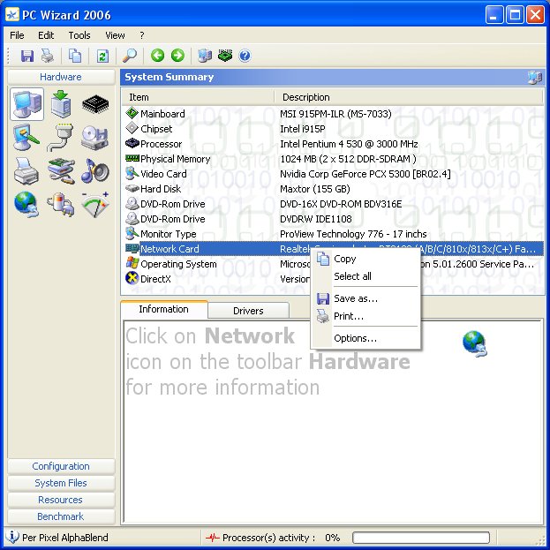The height and width of the screenshot is (550, 550).
Task: Select the Printers icon in Hardware
Action: coord(26,171)
